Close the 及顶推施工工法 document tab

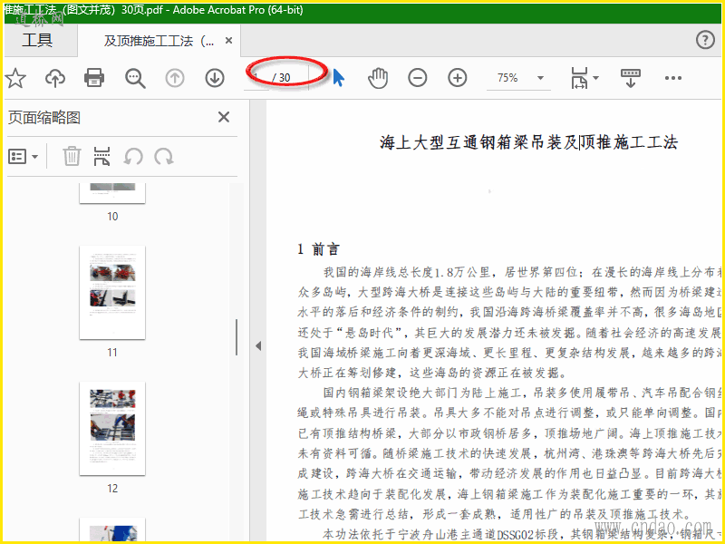point(228,41)
